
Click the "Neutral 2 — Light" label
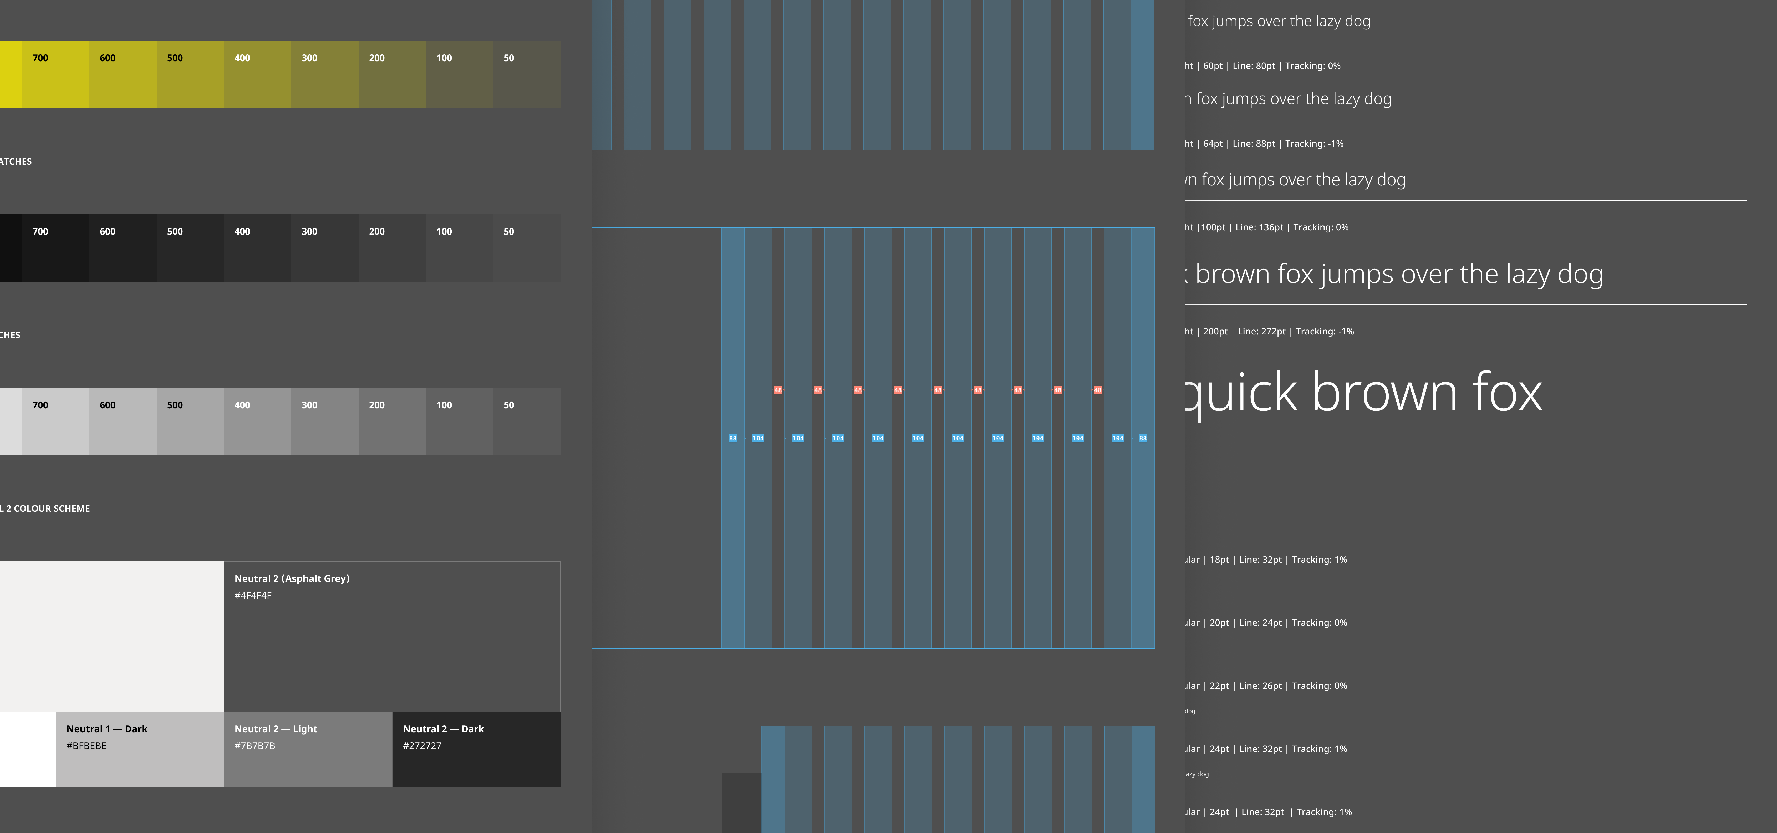pyautogui.click(x=276, y=729)
